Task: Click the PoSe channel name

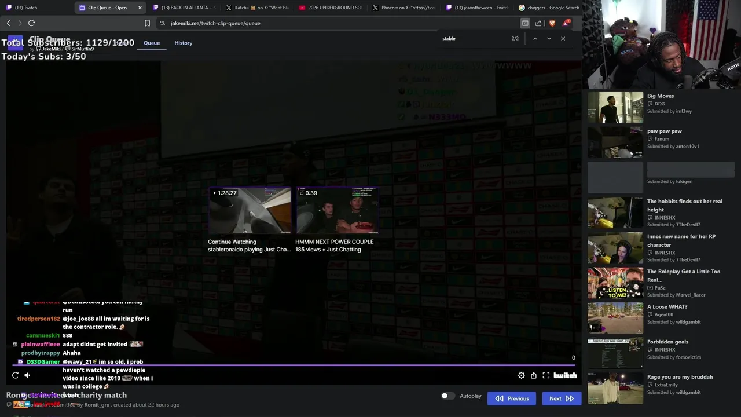Action: click(660, 288)
